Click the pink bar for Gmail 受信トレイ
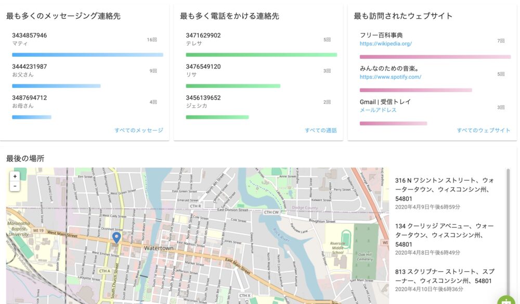The height and width of the screenshot is (304, 520). [393, 123]
